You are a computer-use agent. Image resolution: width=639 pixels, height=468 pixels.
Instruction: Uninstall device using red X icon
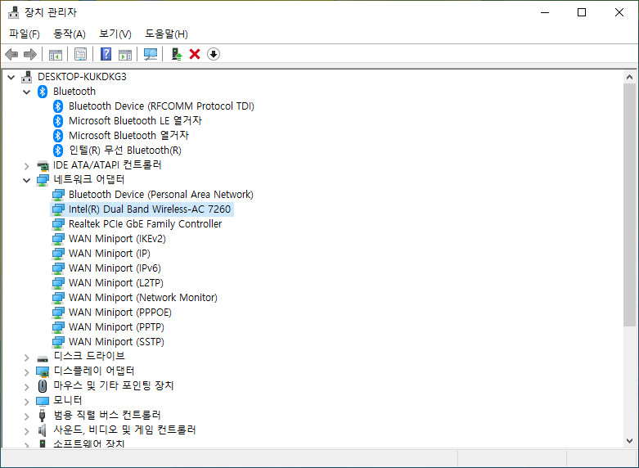coord(195,54)
